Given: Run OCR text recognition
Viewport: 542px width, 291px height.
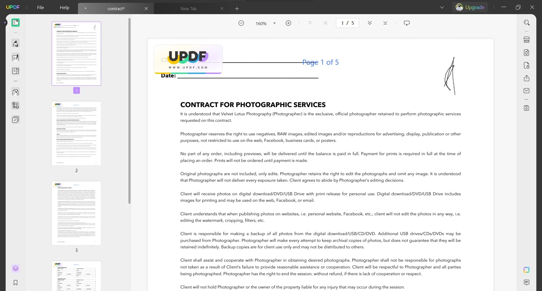Looking at the screenshot, I should tap(526, 40).
